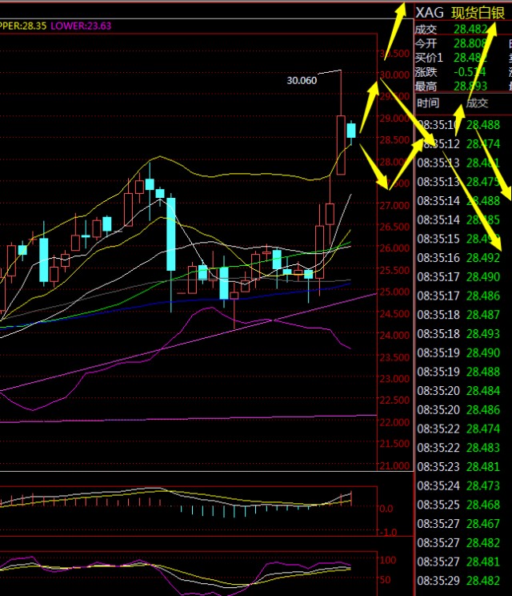Viewport: 512px width, 596px height.
Task: Click the XAG 现货白银 instrument title
Action: [460, 13]
